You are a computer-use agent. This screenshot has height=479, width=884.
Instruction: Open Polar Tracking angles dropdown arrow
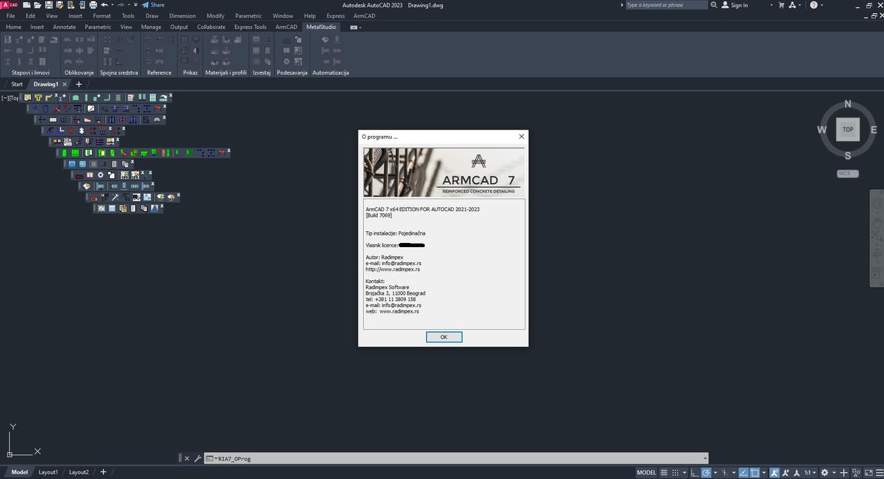click(715, 473)
